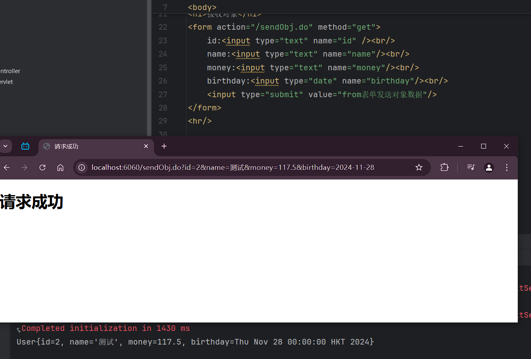
Task: Bookmark this page with the star icon
Action: [419, 167]
